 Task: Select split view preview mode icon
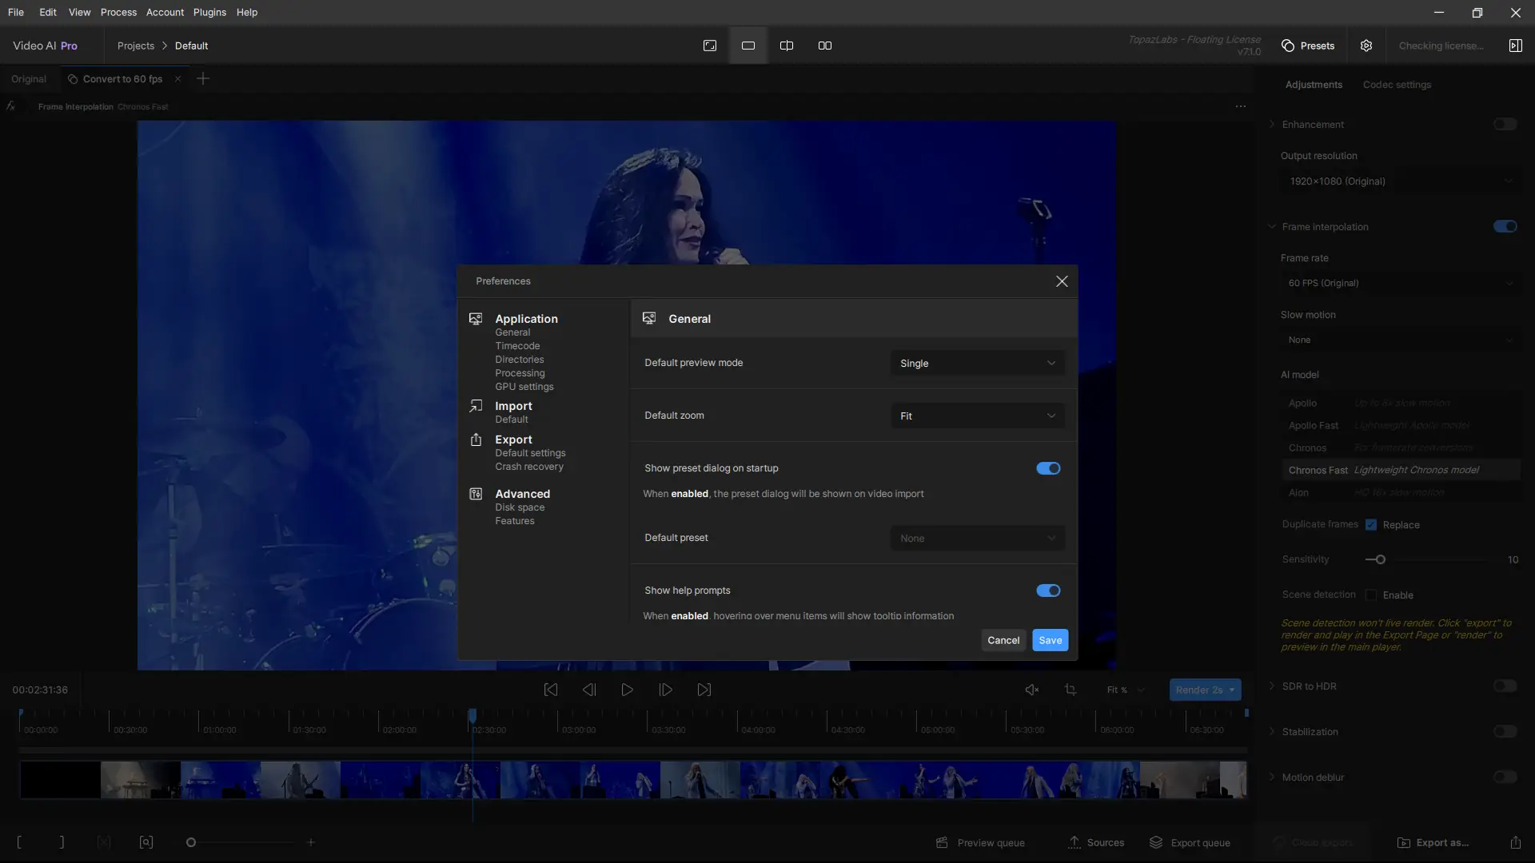coord(787,46)
